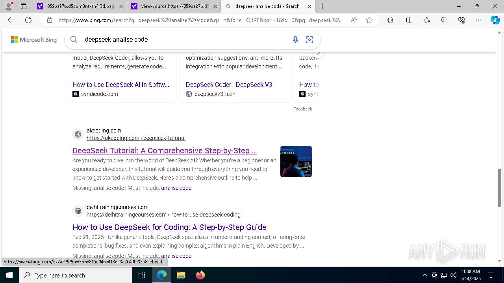
Task: Click the Read aloud icon
Action: coord(354,20)
